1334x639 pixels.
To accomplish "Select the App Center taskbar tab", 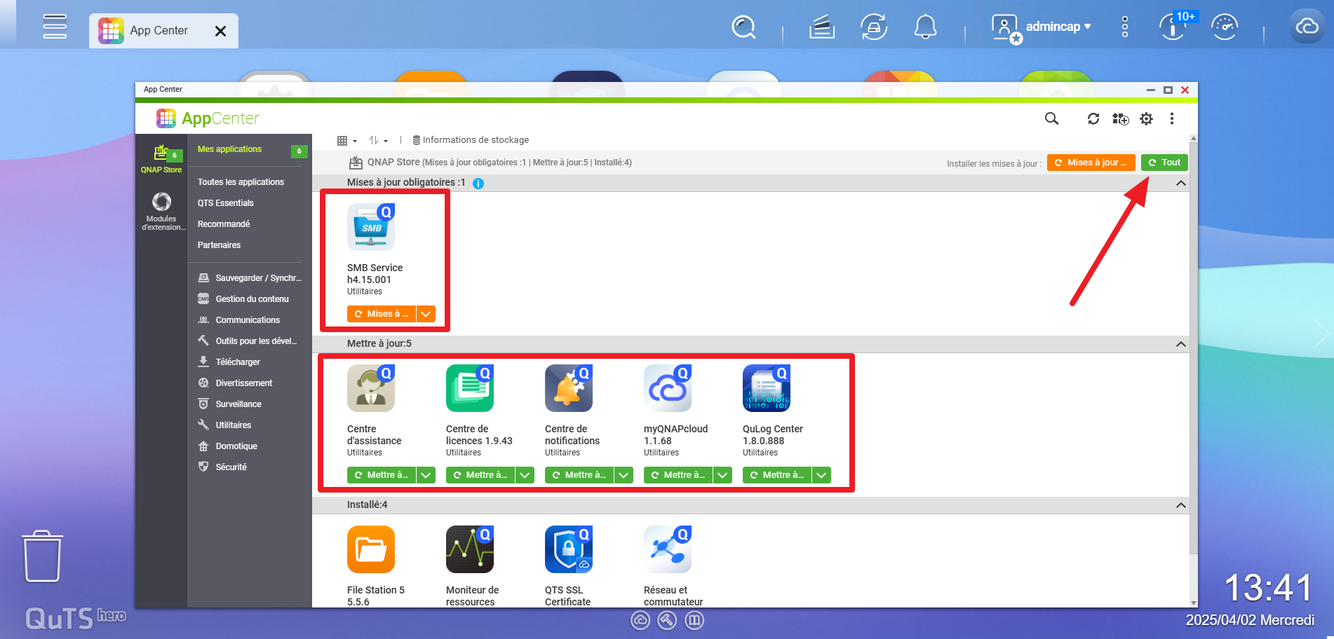I will [x=163, y=31].
